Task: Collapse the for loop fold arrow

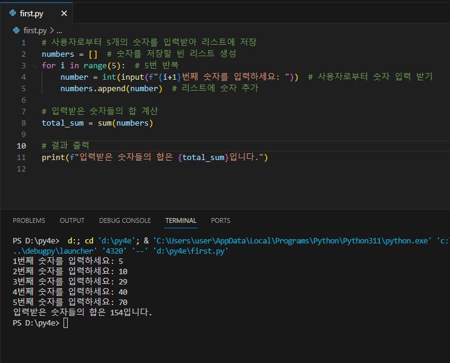Action: (35, 65)
